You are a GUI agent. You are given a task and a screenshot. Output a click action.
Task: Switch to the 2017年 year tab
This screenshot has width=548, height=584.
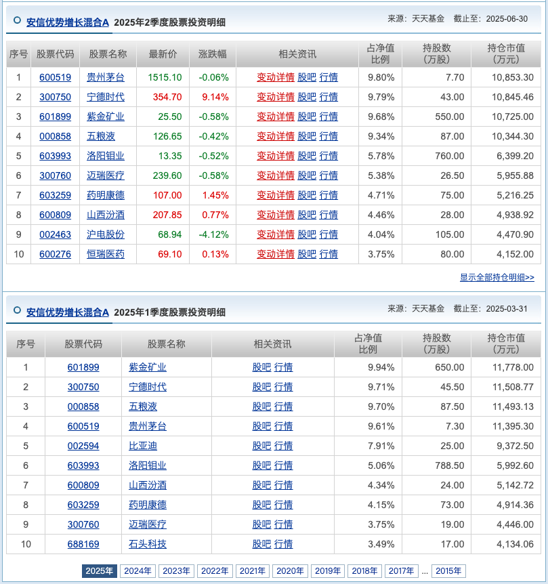pos(401,571)
